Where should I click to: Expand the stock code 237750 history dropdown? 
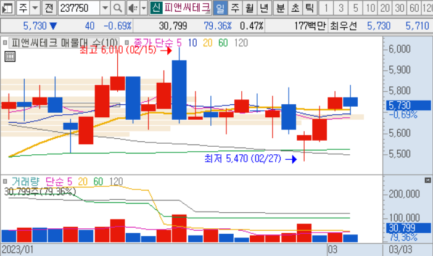[x=105, y=8]
